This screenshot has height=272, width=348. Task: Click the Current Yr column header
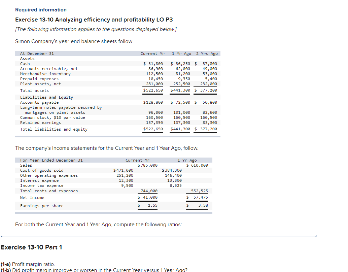pyautogui.click(x=152, y=53)
